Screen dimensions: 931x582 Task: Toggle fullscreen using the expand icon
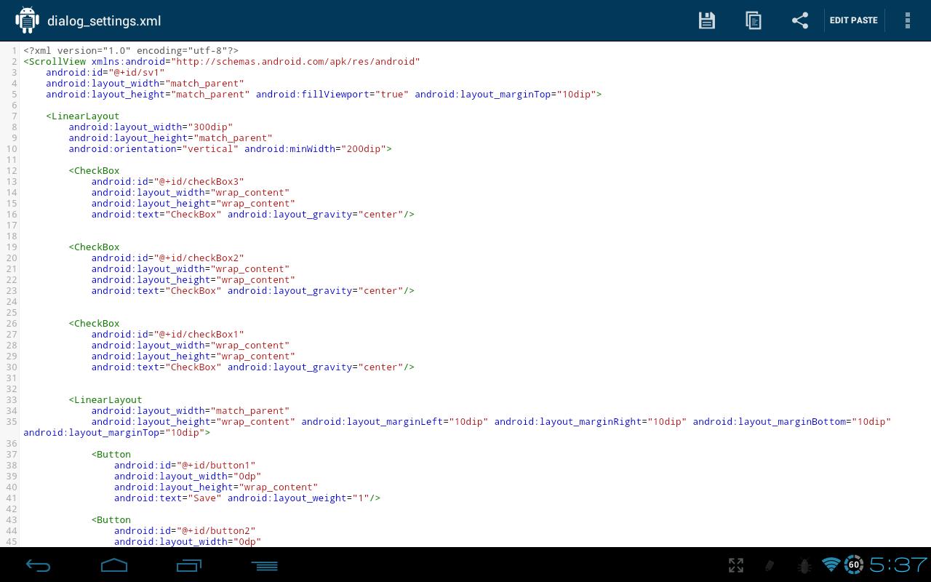[736, 565]
